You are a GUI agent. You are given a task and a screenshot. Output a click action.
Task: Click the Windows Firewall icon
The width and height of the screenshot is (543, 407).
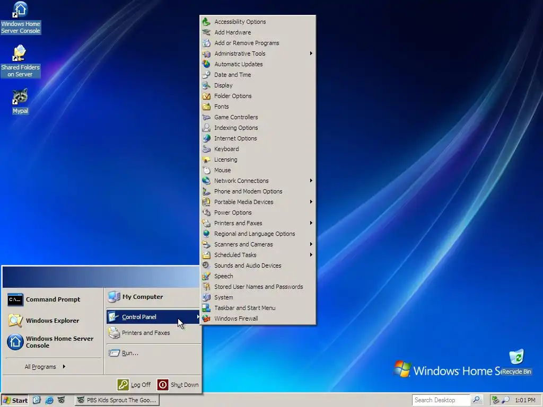coord(206,318)
